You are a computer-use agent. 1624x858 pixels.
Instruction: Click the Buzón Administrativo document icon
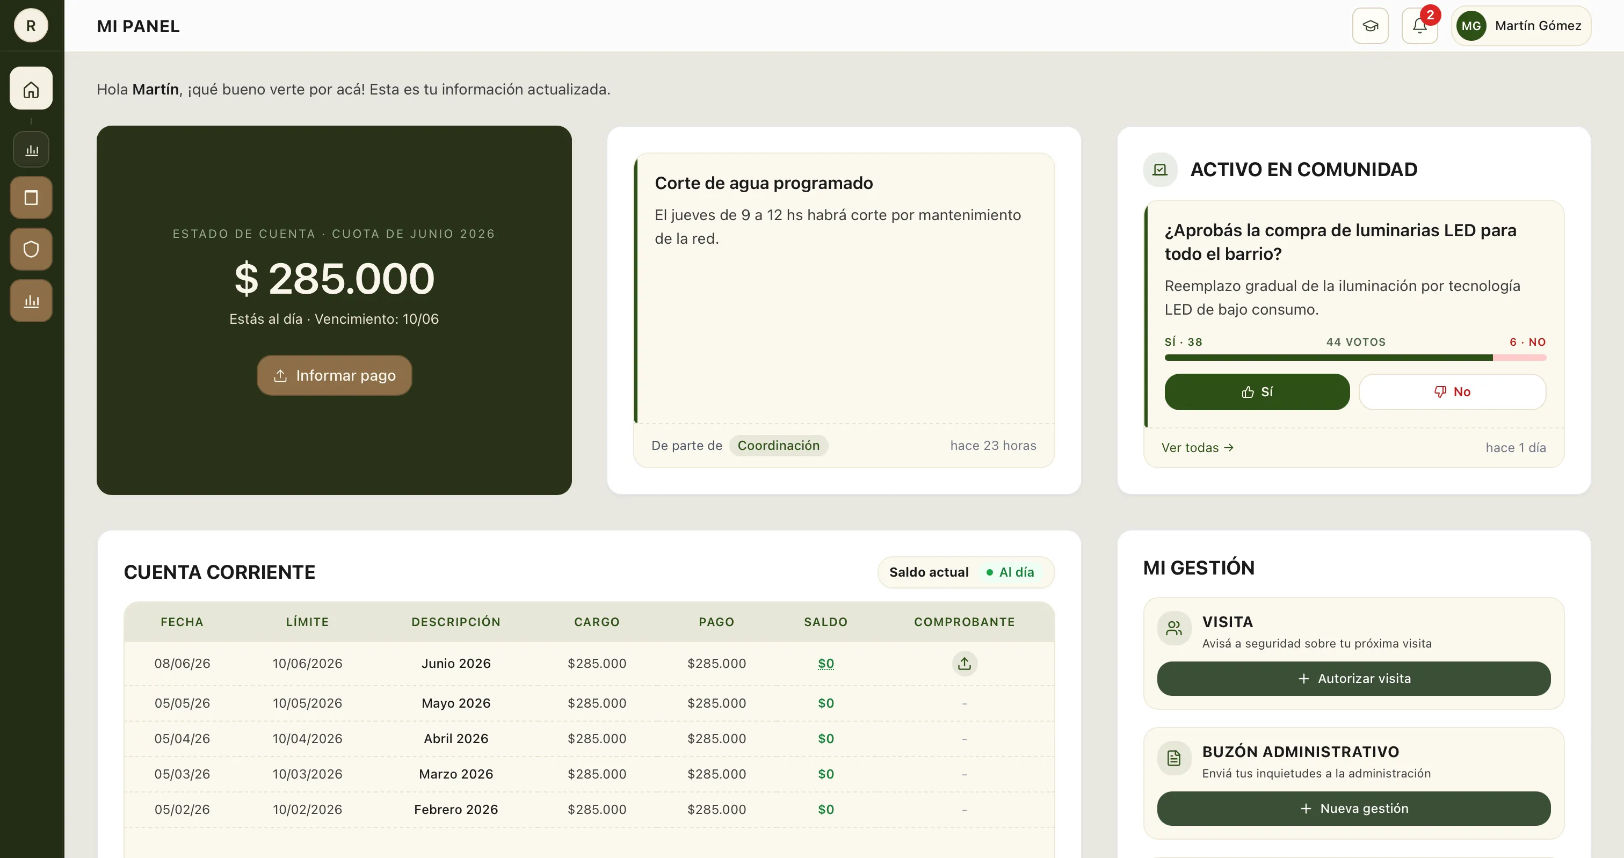1174,758
